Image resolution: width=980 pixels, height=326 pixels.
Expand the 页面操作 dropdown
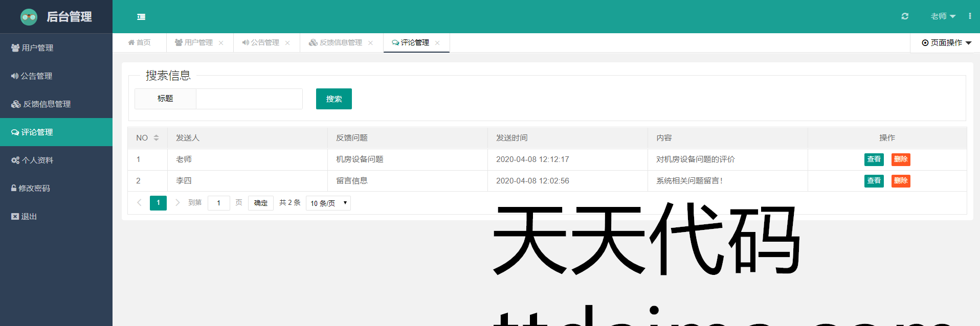pos(946,43)
